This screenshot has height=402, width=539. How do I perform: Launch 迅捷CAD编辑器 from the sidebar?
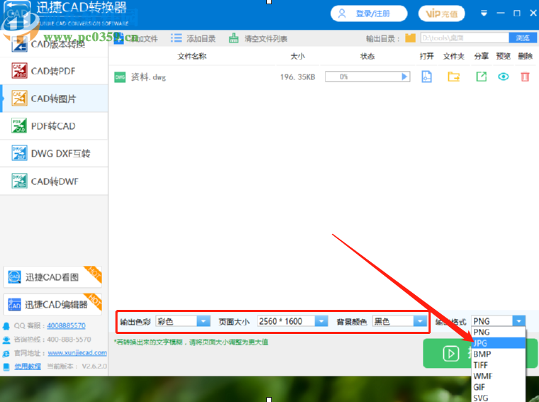tap(52, 304)
